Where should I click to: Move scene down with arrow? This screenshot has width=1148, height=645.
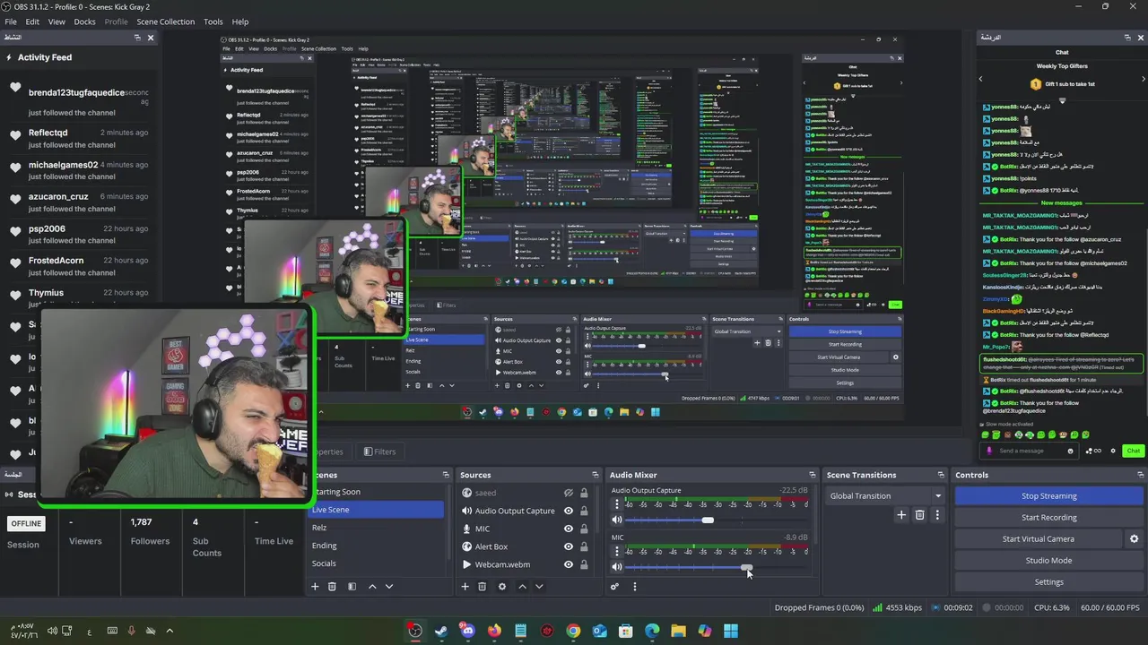(388, 587)
